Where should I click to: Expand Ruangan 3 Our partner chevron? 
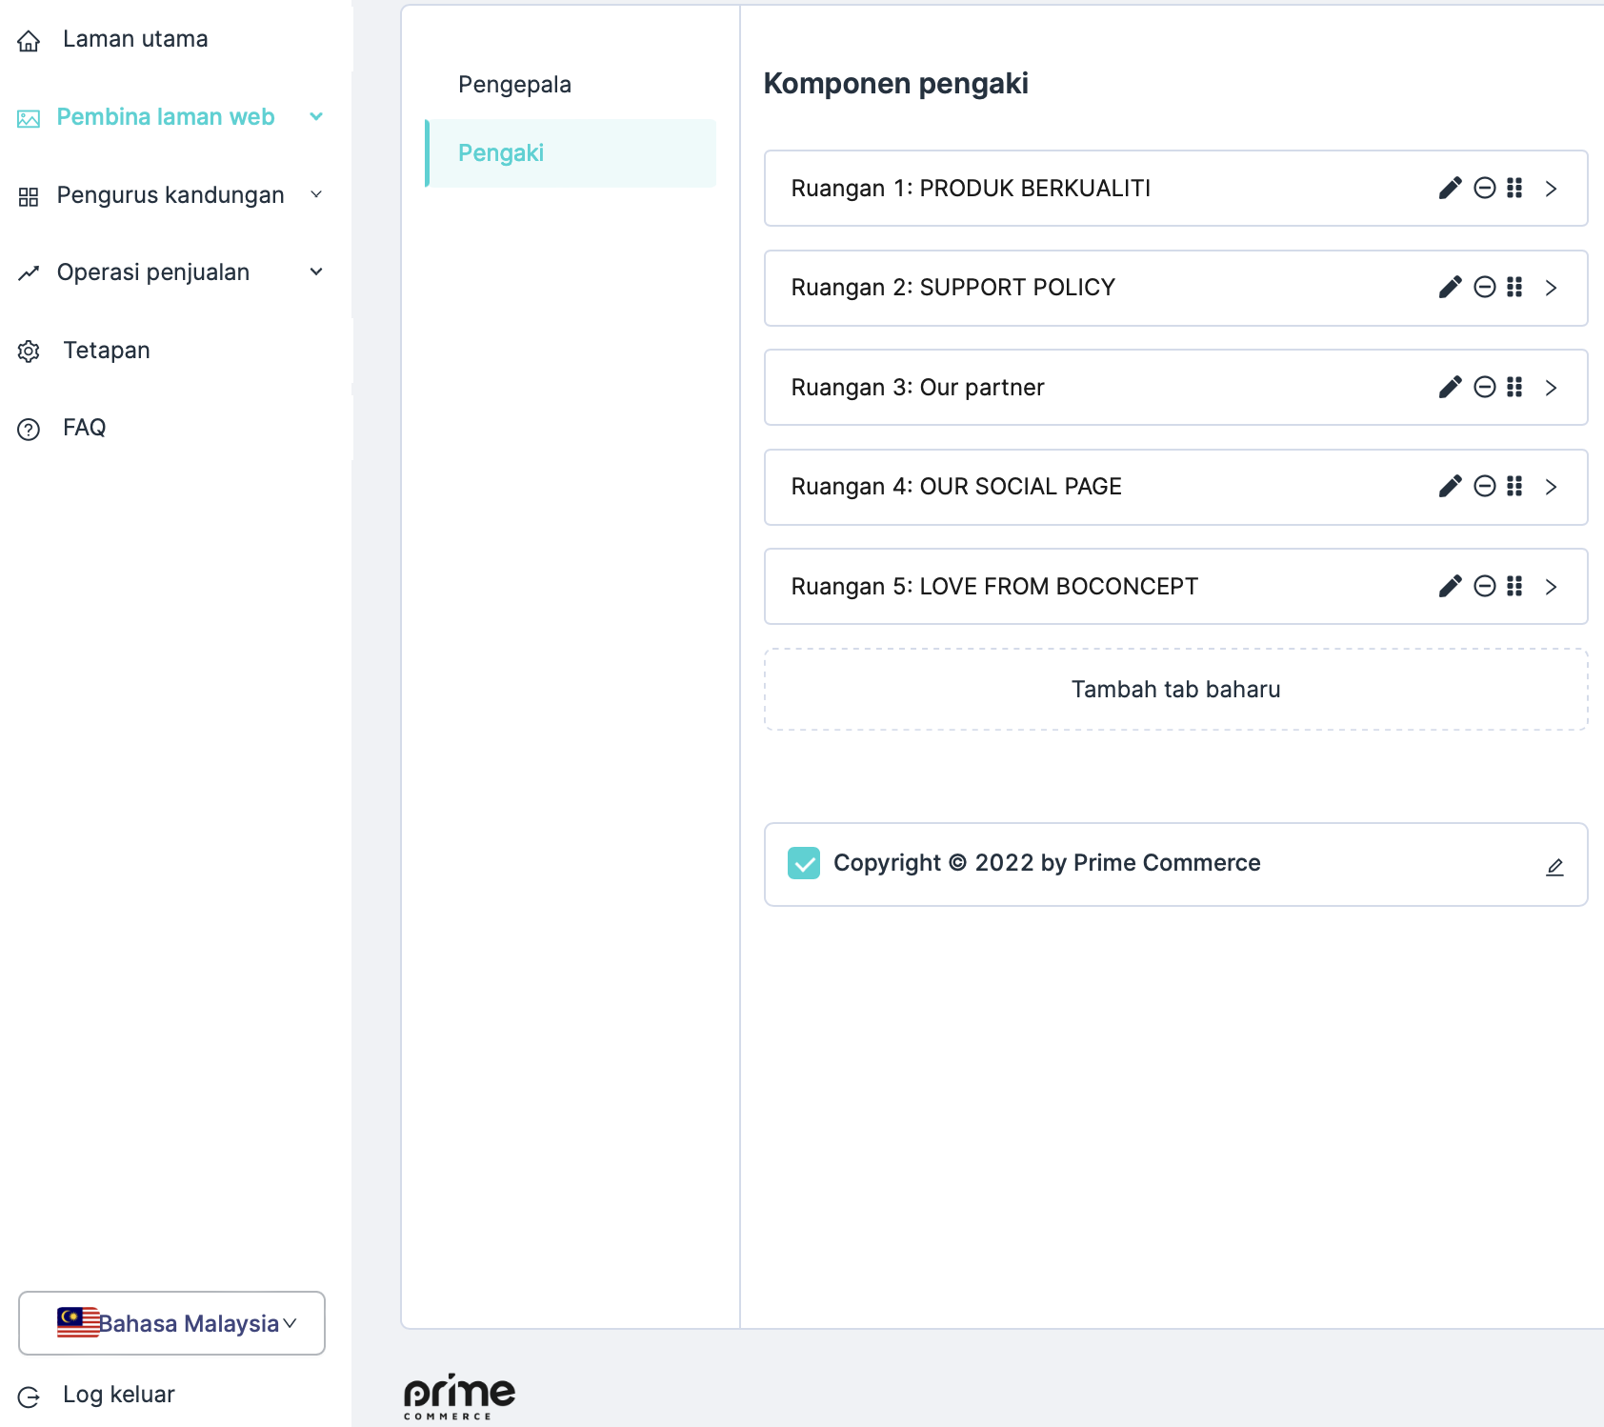click(1551, 388)
